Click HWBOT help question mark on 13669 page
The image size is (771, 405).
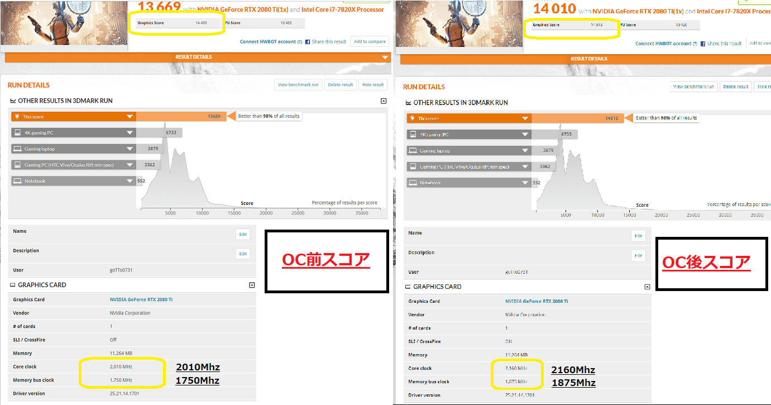pos(300,42)
